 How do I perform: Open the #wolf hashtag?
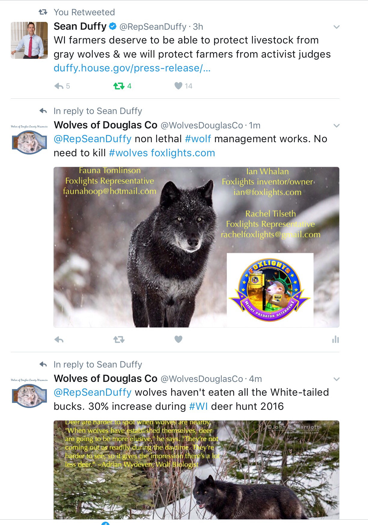(198, 139)
